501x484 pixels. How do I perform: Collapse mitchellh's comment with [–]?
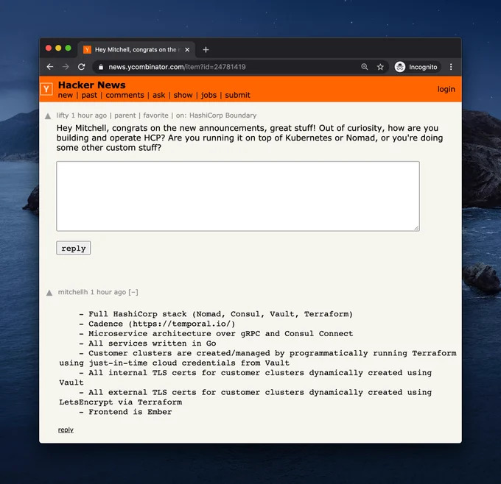[133, 292]
